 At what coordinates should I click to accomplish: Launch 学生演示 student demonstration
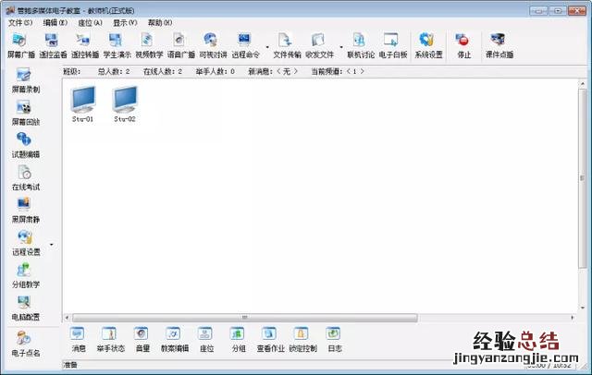[x=117, y=45]
